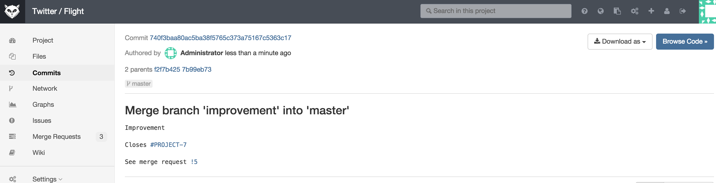716x183 pixels.
Task: Open parent commit f2f7b425
Action: (167, 69)
